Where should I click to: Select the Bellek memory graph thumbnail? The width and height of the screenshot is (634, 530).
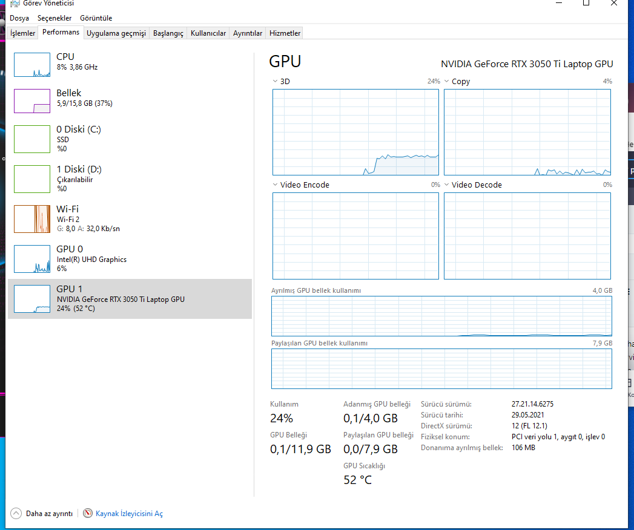coord(32,101)
